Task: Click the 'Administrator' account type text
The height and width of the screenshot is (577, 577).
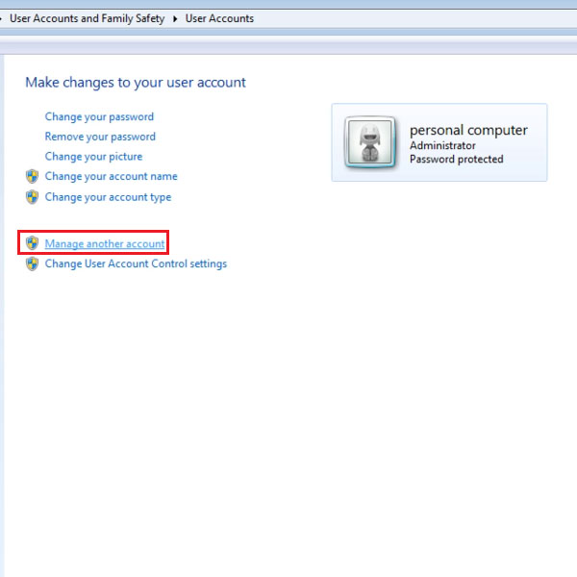Action: [x=442, y=146]
